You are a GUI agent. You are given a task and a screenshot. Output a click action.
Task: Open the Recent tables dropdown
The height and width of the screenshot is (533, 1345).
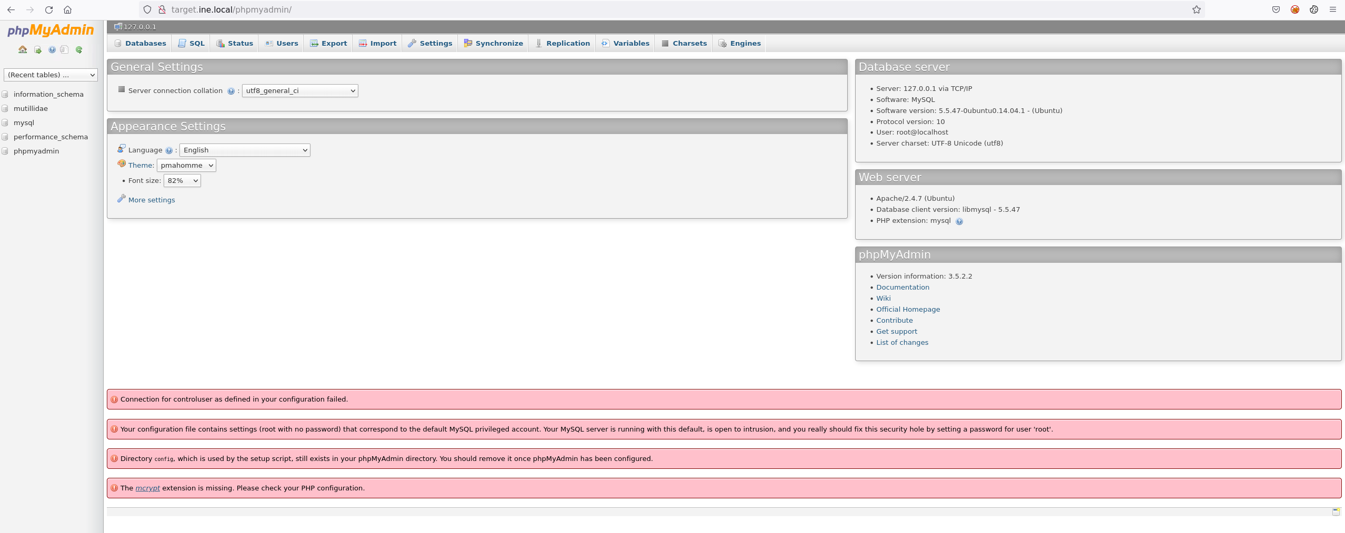[x=51, y=75]
